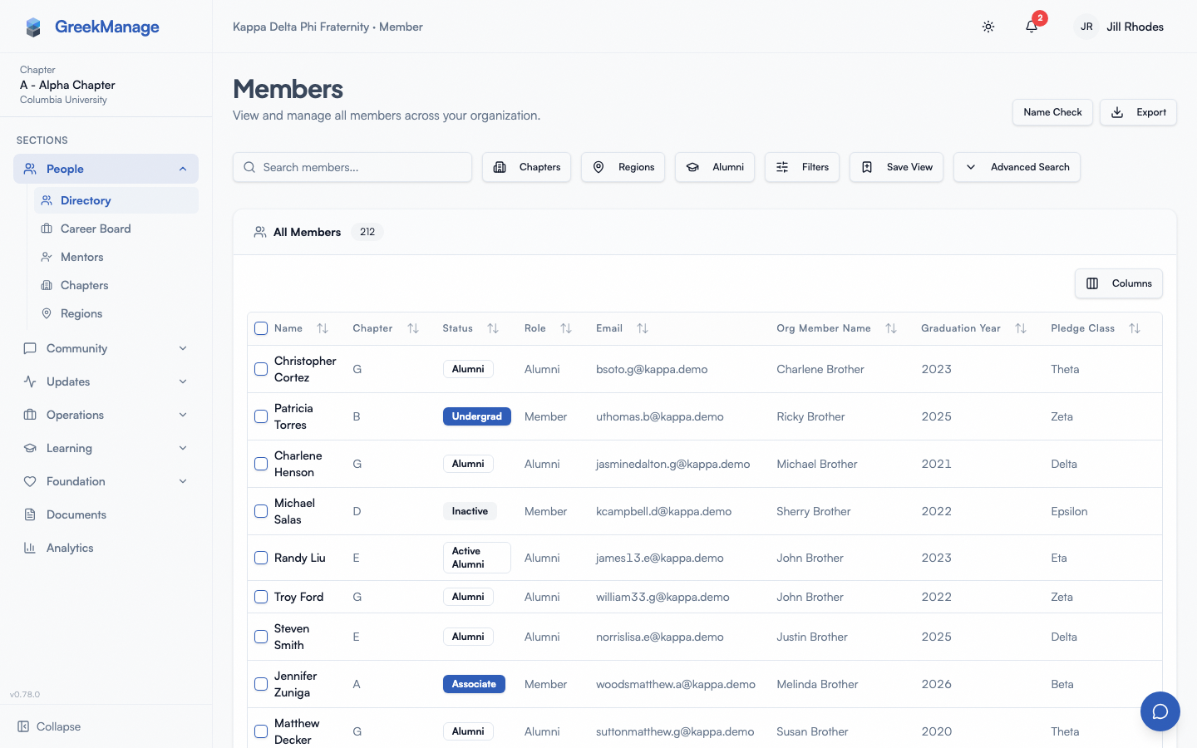Viewport: 1197px width, 748px height.
Task: Click the magnifier icon in search box
Action: click(249, 167)
